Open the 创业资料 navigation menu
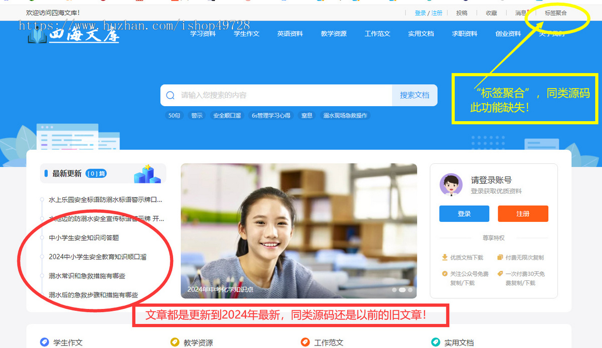Screen dimensions: 602x348 pyautogui.click(x=508, y=34)
